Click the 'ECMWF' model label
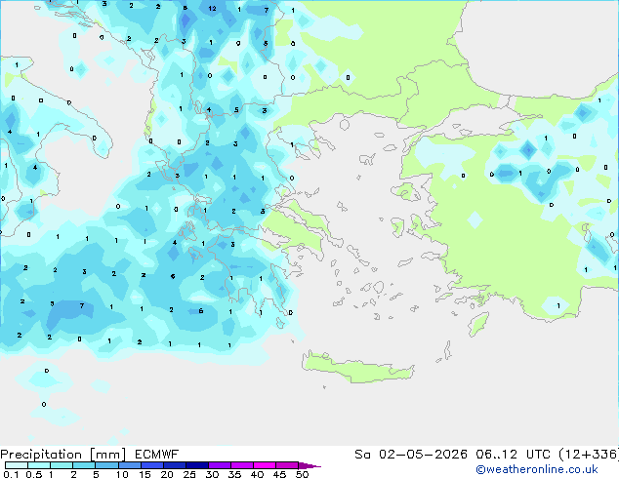 pyautogui.click(x=157, y=455)
